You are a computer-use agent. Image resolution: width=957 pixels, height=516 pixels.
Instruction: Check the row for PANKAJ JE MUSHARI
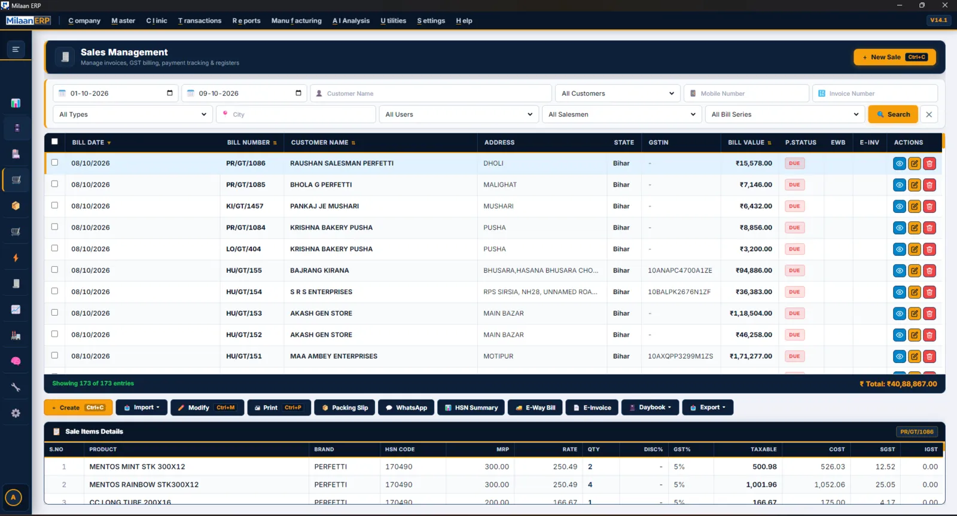point(54,205)
